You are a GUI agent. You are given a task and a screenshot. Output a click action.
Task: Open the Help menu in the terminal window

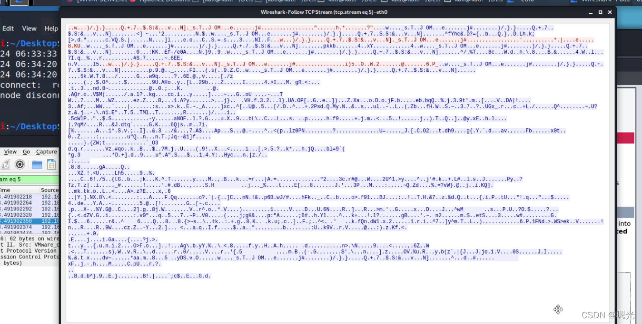coord(51,29)
